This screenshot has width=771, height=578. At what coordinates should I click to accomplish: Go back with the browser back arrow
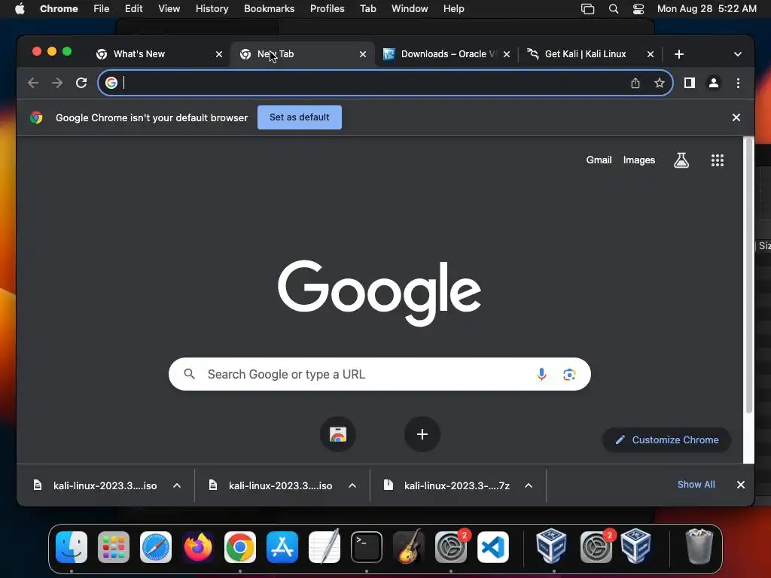point(33,83)
